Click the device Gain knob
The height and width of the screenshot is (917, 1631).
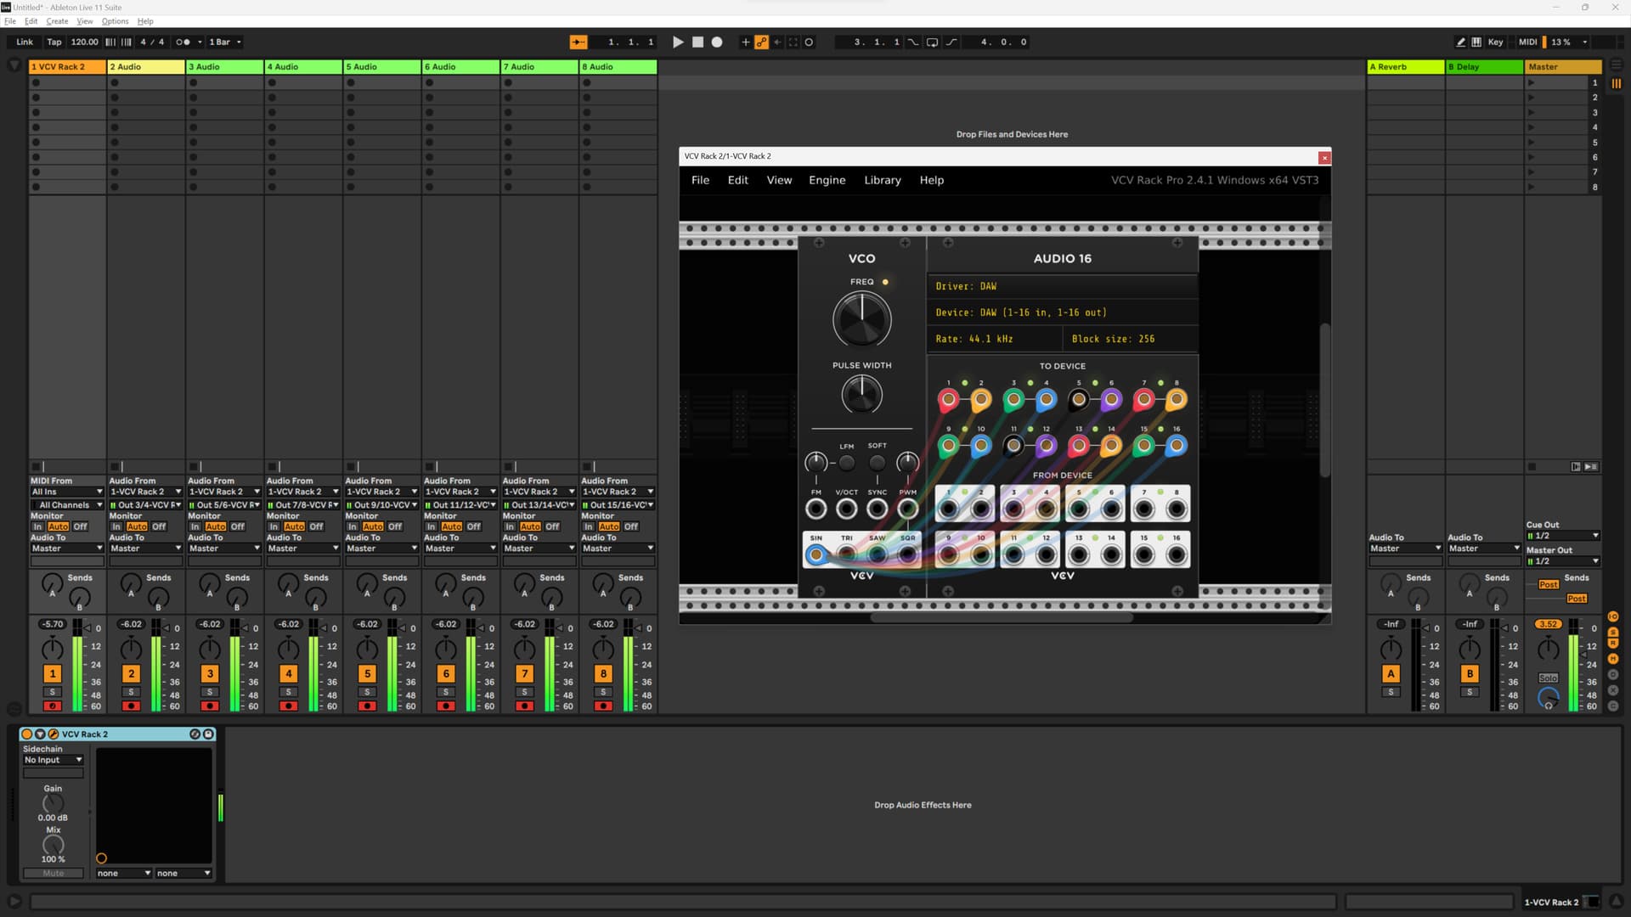[x=53, y=803]
